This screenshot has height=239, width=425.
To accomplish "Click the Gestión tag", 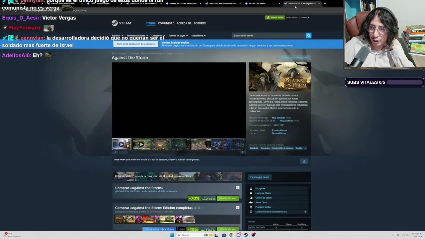I will (299, 148).
